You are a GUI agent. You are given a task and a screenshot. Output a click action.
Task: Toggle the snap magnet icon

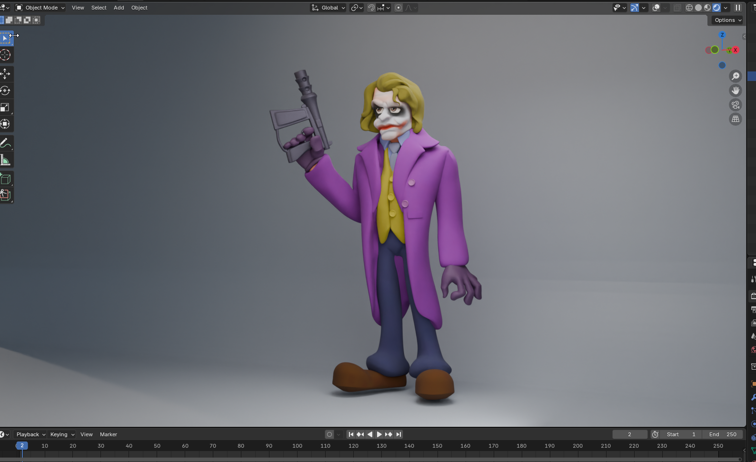coord(371,8)
